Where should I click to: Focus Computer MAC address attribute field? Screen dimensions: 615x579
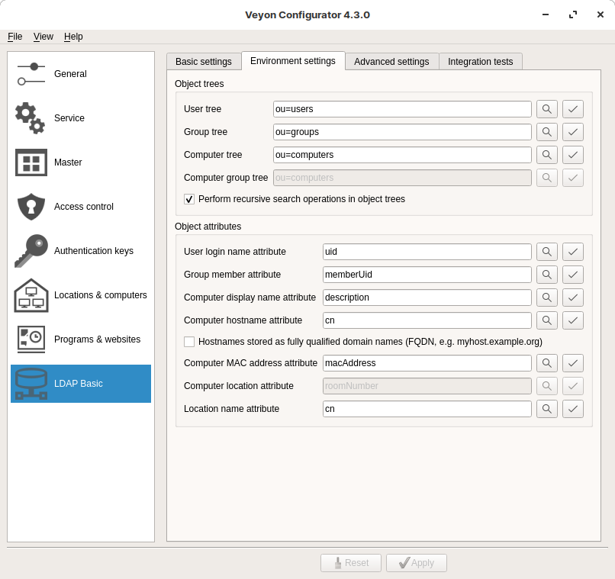pos(427,363)
